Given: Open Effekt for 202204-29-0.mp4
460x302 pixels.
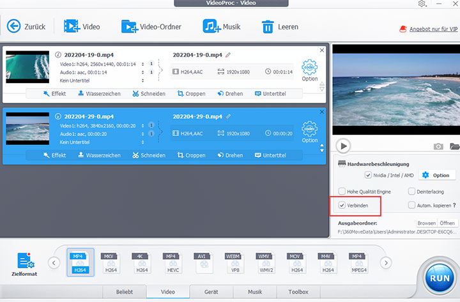Looking at the screenshot, I should click(x=54, y=155).
